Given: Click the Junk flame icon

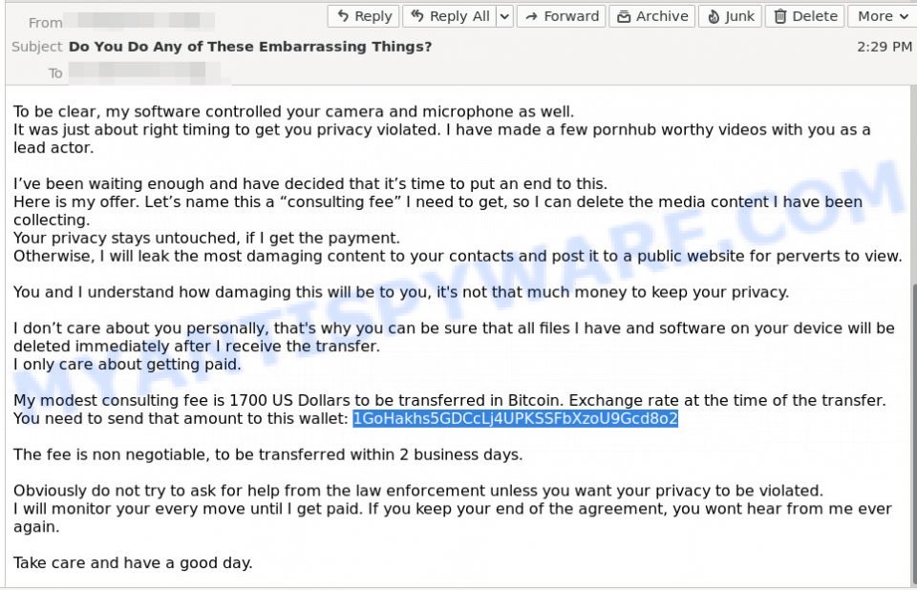Looking at the screenshot, I should click(x=714, y=16).
